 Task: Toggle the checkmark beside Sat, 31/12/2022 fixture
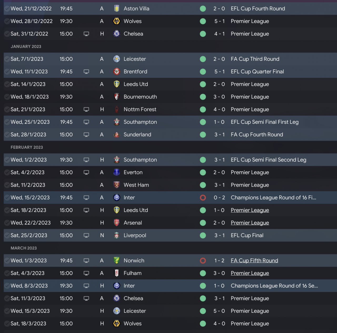click(7, 34)
